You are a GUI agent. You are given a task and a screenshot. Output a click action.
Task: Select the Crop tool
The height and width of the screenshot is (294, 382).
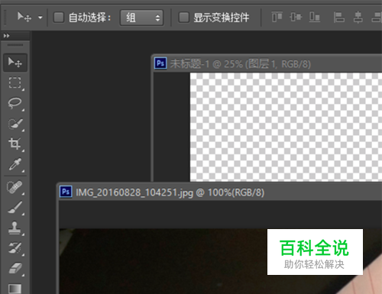[15, 144]
